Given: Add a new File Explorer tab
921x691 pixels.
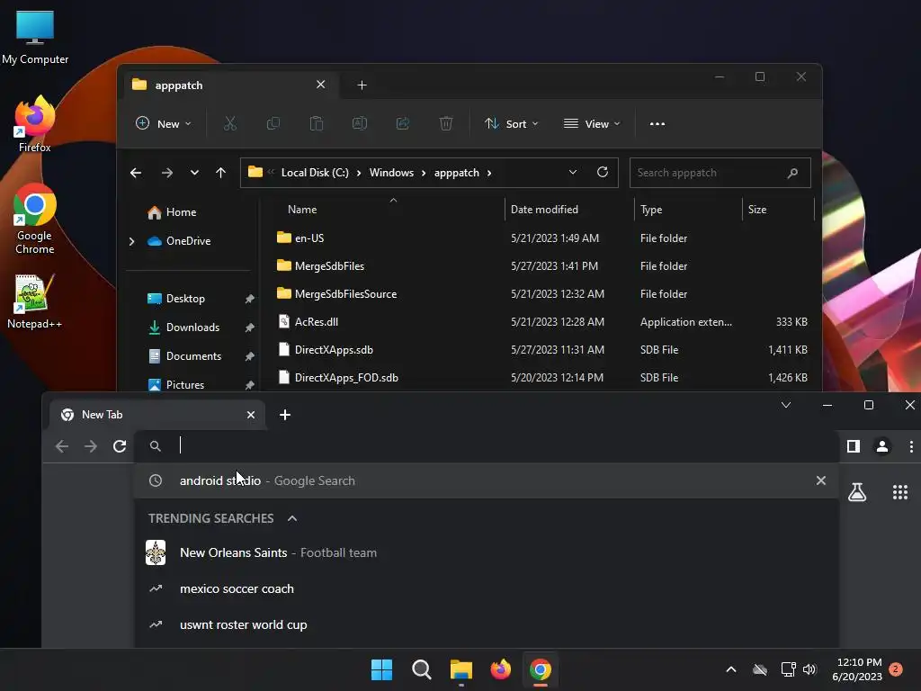Looking at the screenshot, I should point(362,85).
